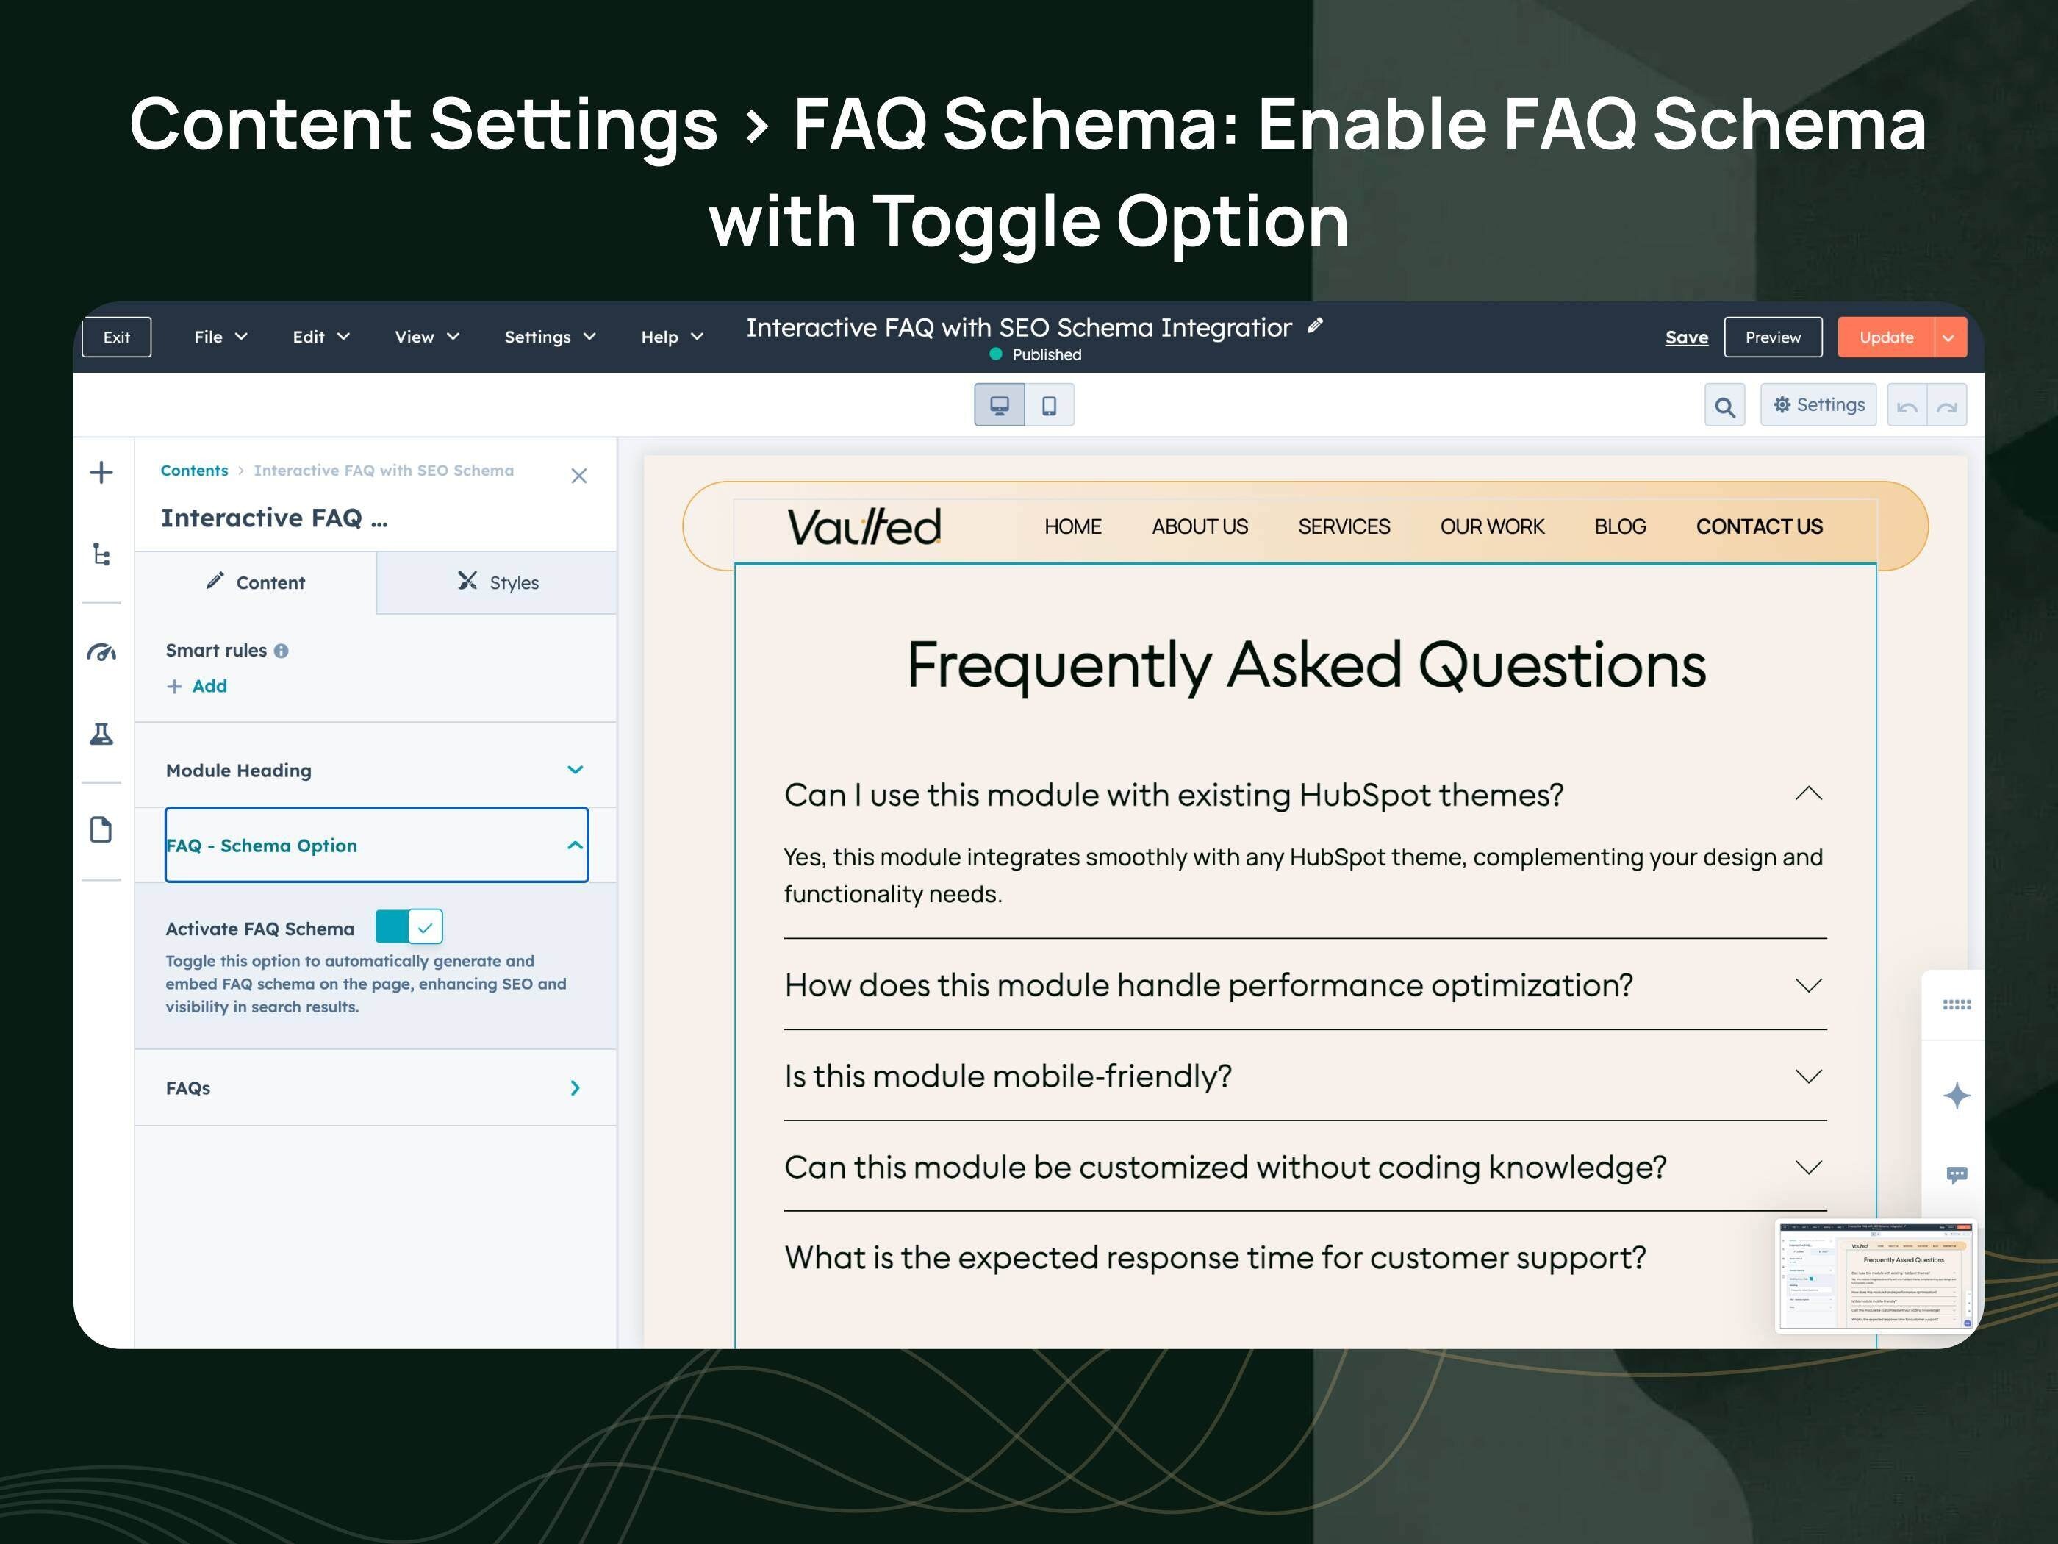Collapse the HubSpot themes FAQ answer chevron

(x=1807, y=792)
